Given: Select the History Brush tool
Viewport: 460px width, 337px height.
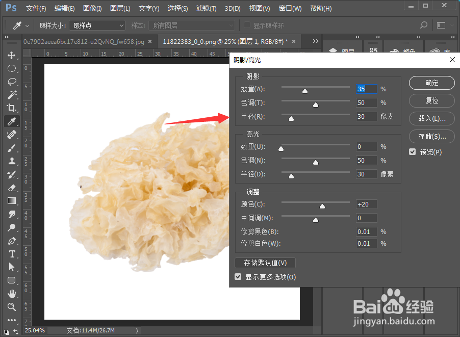Looking at the screenshot, I should tap(12, 175).
